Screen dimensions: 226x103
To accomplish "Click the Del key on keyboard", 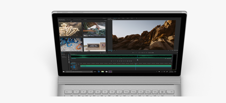I will (170, 92).
